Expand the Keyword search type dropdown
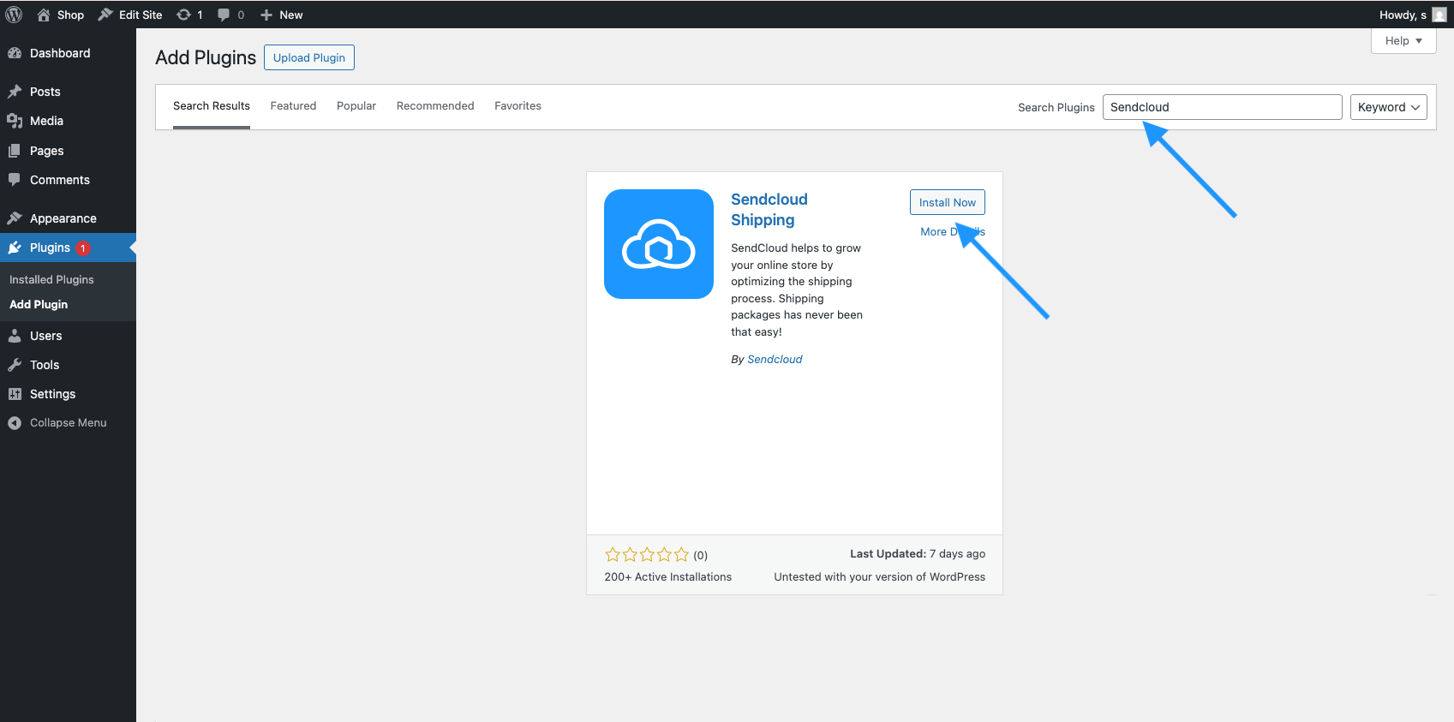1454x722 pixels. [x=1388, y=107]
